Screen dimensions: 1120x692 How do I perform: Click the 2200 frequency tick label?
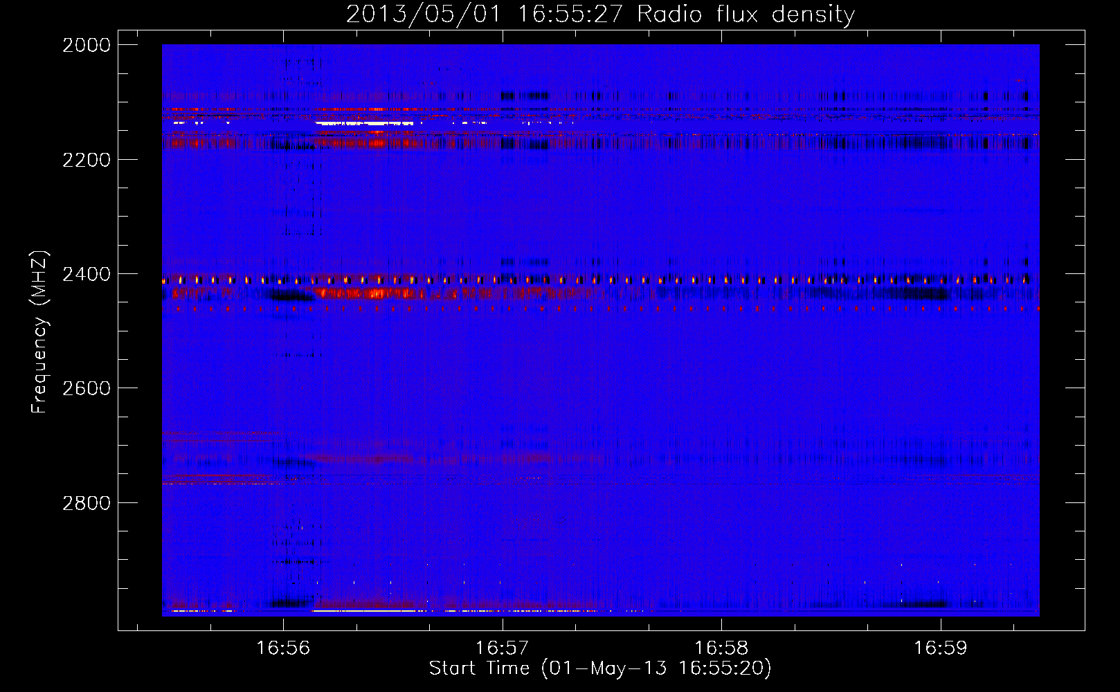click(87, 160)
